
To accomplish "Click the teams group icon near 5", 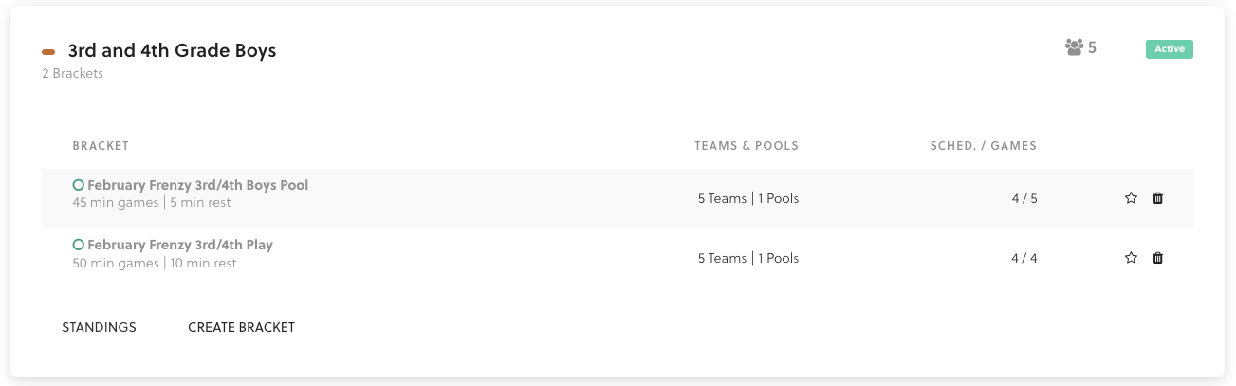I will [1074, 47].
